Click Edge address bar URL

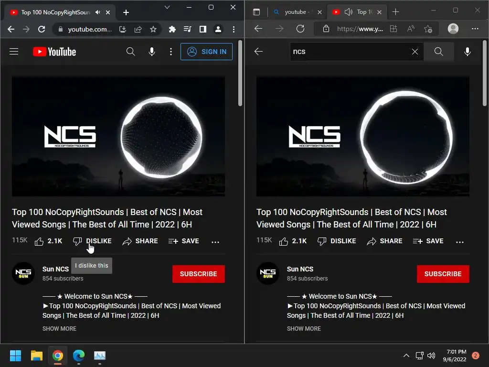(360, 29)
